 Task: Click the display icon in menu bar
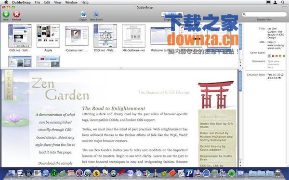coord(268,2)
